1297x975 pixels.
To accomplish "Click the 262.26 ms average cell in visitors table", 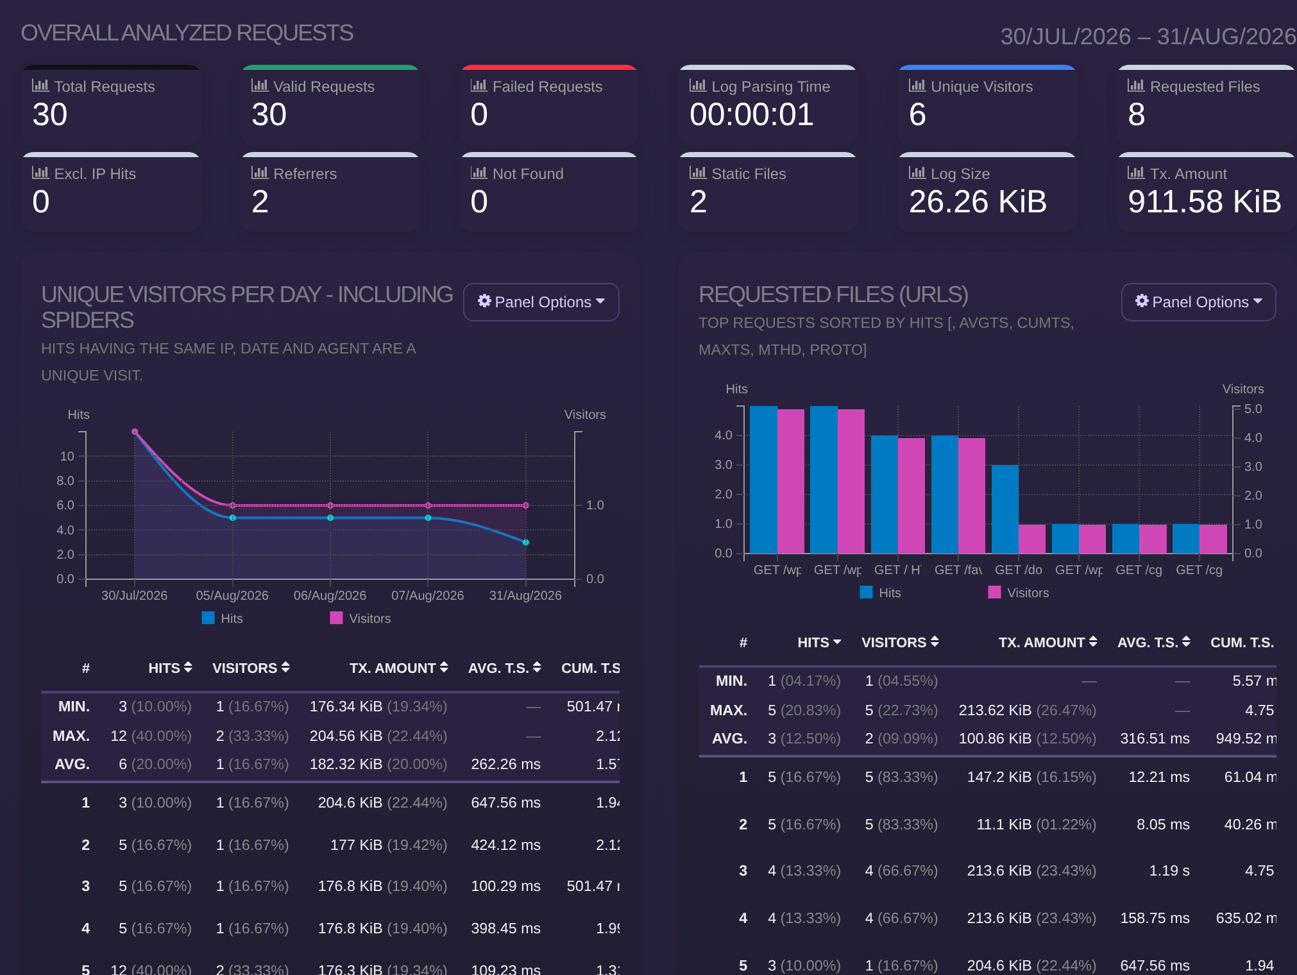I will pos(505,764).
